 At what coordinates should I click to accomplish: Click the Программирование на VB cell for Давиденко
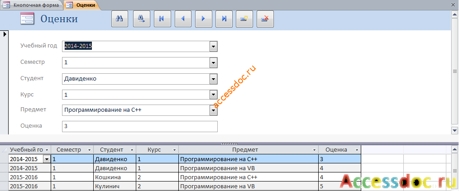249,168
